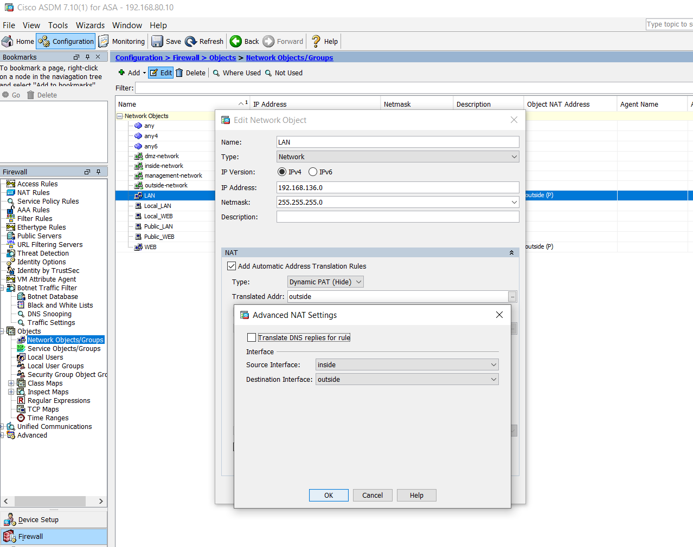Select the Firewall section button
This screenshot has width=693, height=547.
click(x=54, y=537)
